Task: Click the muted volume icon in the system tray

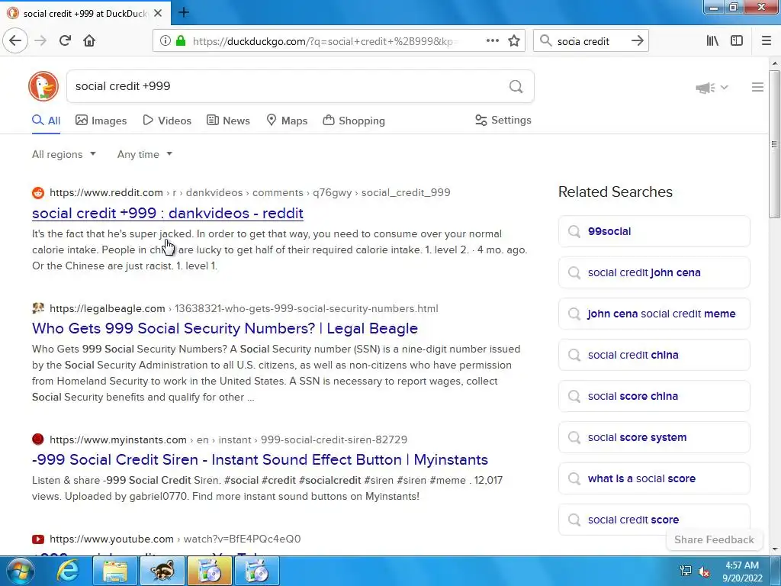Action: click(704, 571)
